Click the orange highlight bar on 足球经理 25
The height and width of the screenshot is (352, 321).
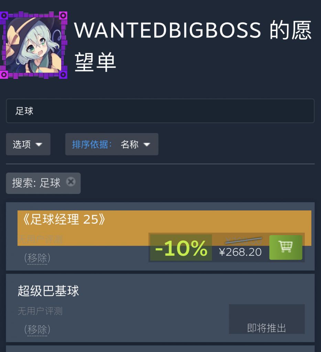(164, 228)
